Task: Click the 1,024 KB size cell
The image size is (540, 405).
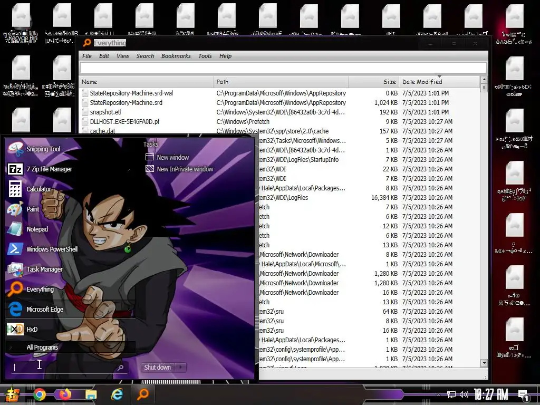Action: pyautogui.click(x=385, y=103)
